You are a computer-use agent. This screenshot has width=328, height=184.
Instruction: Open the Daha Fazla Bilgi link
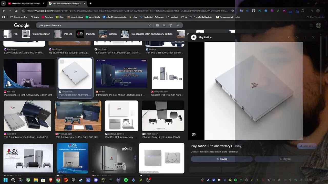230,152
